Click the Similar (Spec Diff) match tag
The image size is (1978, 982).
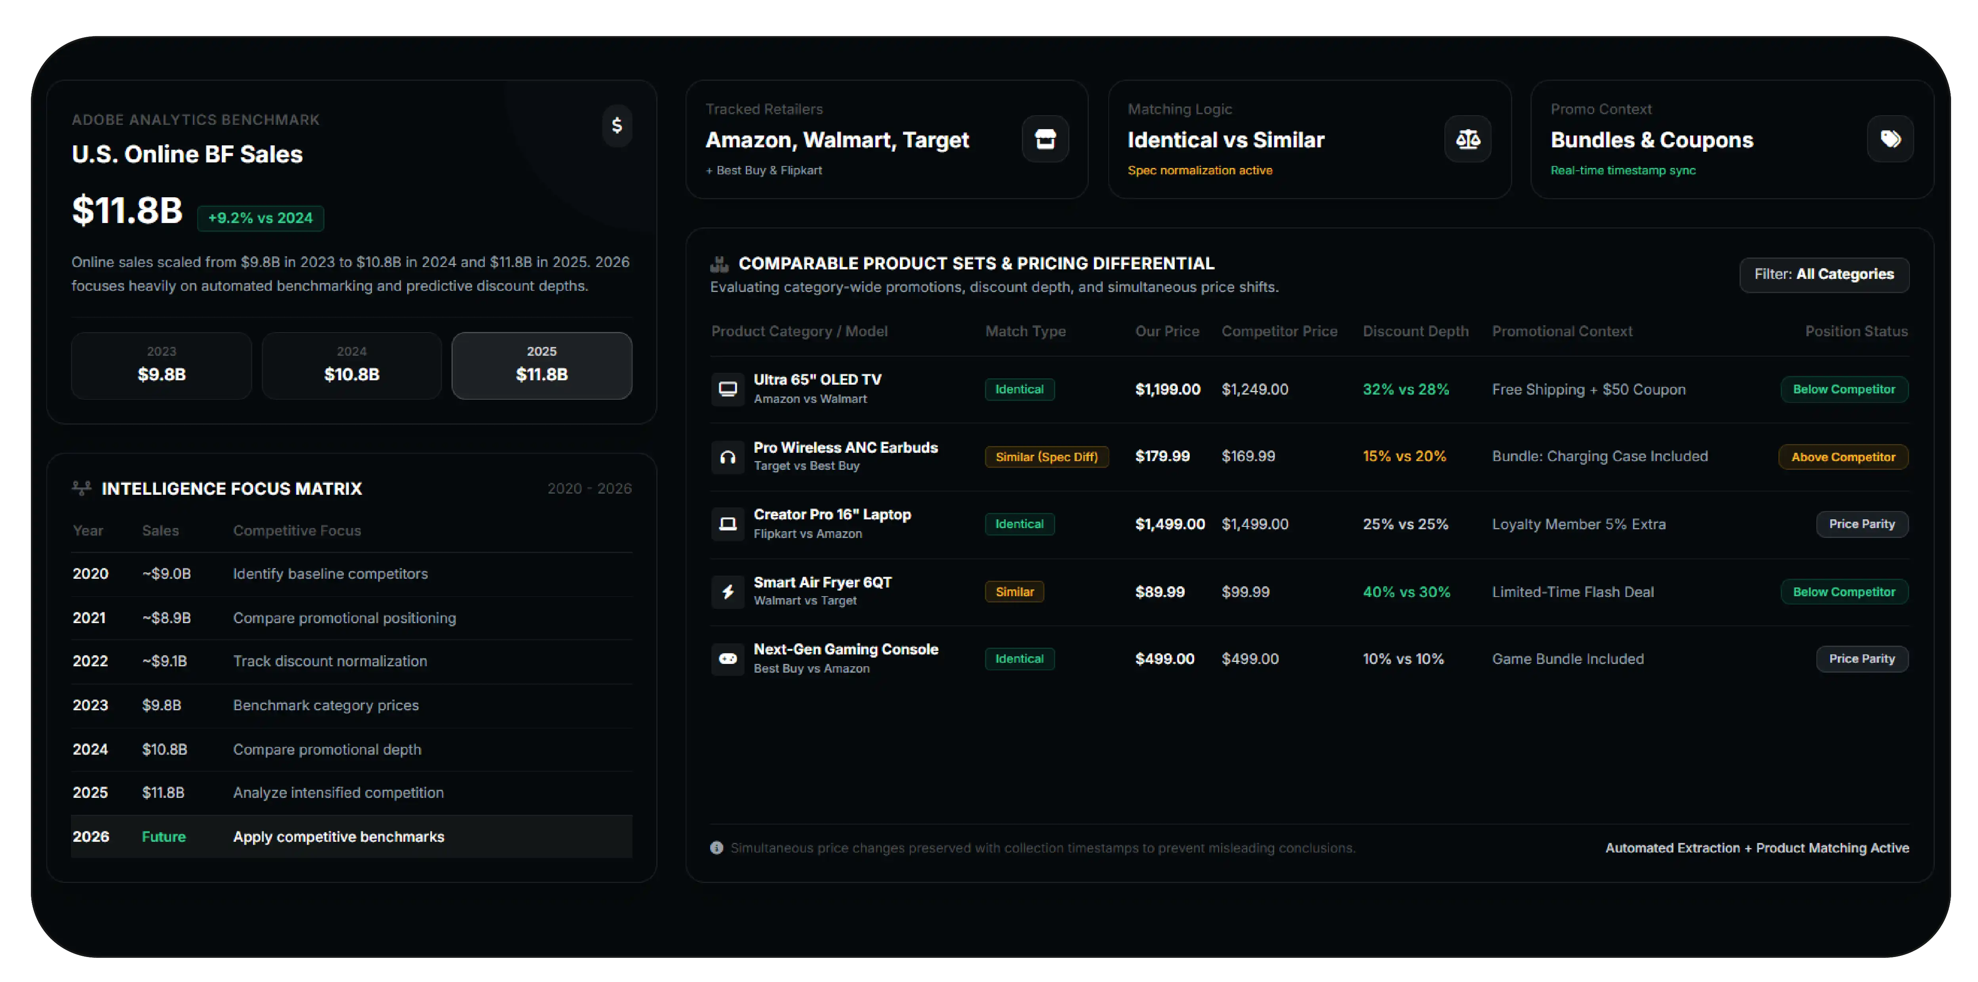1046,457
